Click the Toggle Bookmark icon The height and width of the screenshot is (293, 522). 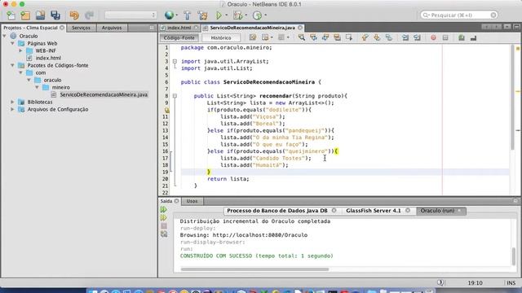(389, 38)
